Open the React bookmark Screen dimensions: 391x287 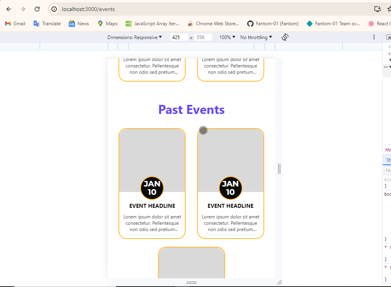(379, 24)
